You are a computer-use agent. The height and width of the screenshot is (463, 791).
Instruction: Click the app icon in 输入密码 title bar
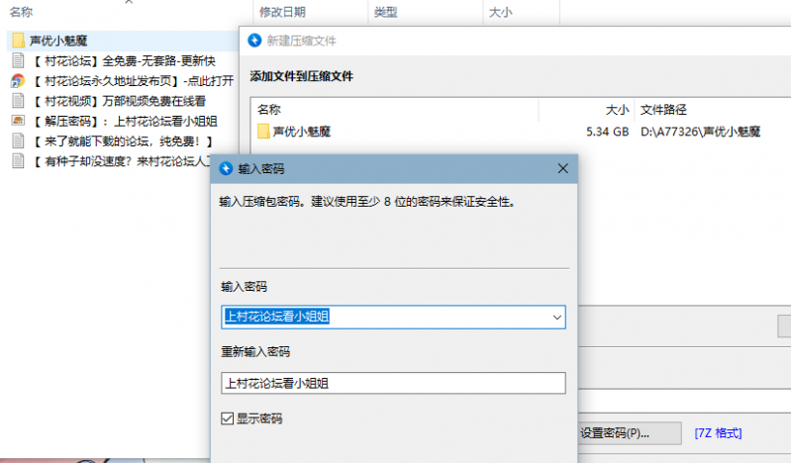coord(225,168)
